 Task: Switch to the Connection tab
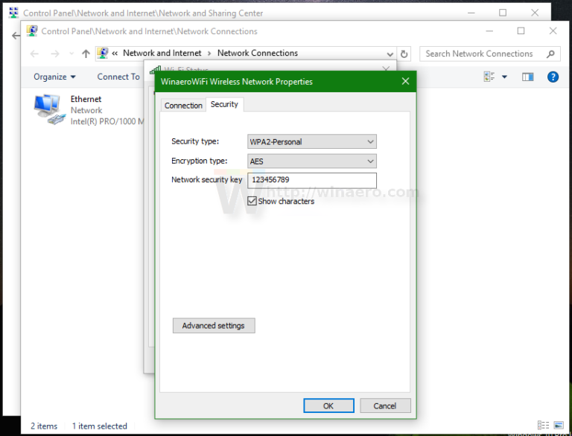[x=183, y=106]
